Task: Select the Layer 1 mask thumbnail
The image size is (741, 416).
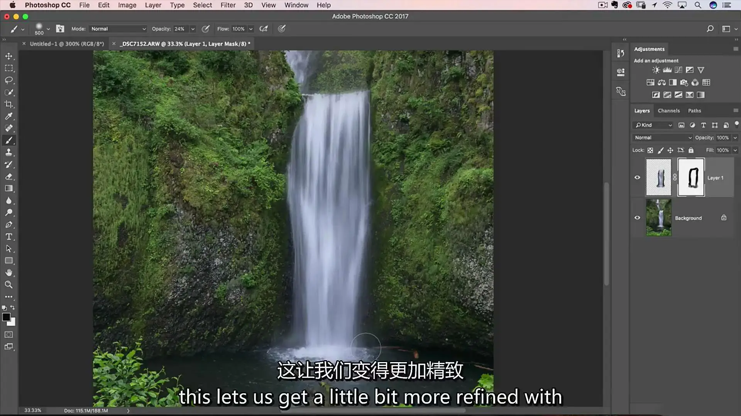Action: click(x=691, y=178)
